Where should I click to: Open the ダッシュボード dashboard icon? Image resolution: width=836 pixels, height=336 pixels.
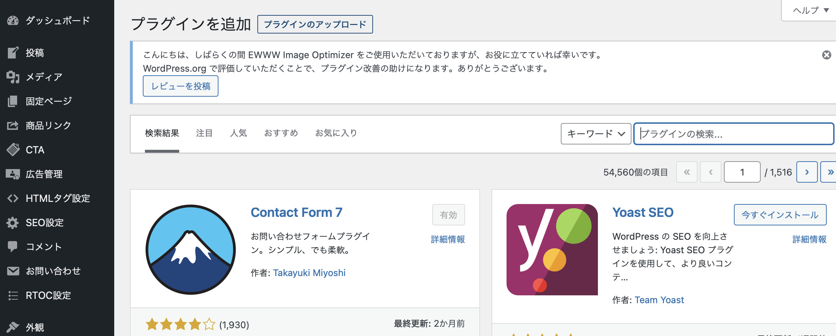[13, 21]
